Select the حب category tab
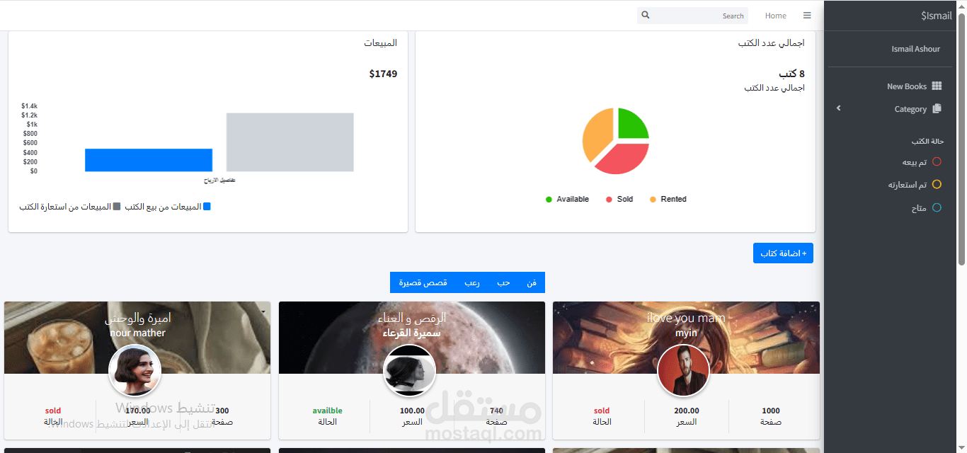 point(503,282)
